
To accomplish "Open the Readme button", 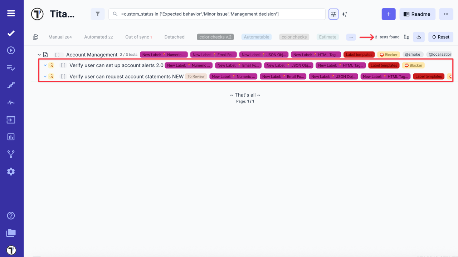I will (x=417, y=14).
